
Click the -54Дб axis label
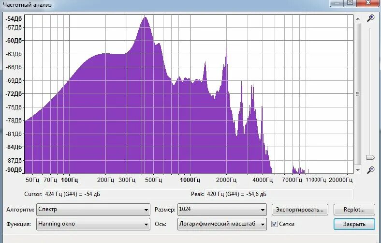point(14,19)
